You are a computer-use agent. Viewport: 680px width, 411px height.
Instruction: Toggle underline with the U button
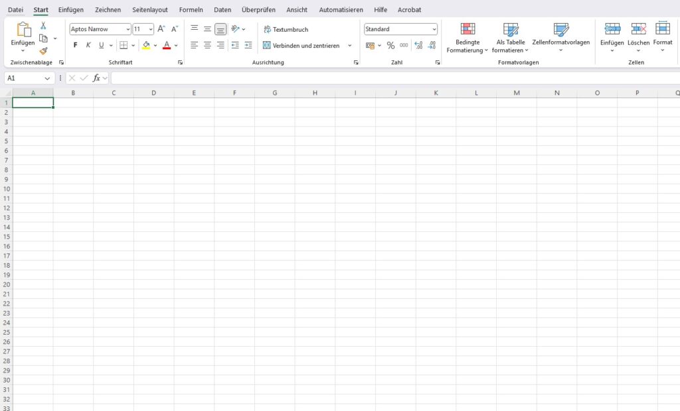pyautogui.click(x=100, y=45)
